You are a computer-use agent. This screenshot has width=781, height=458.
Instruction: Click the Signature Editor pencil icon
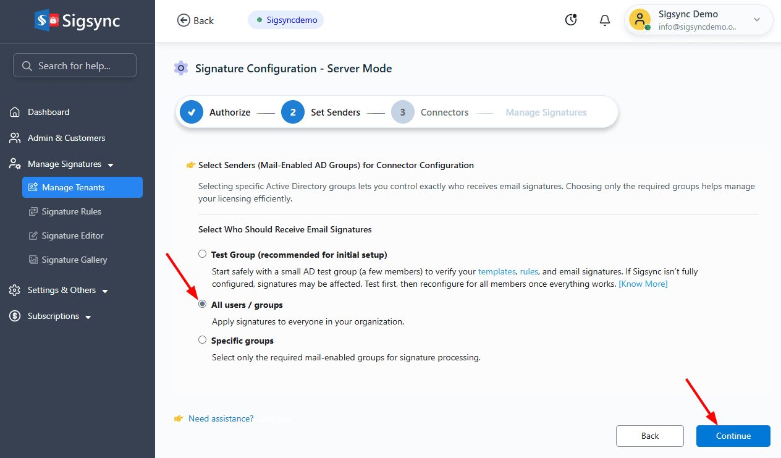coord(33,235)
